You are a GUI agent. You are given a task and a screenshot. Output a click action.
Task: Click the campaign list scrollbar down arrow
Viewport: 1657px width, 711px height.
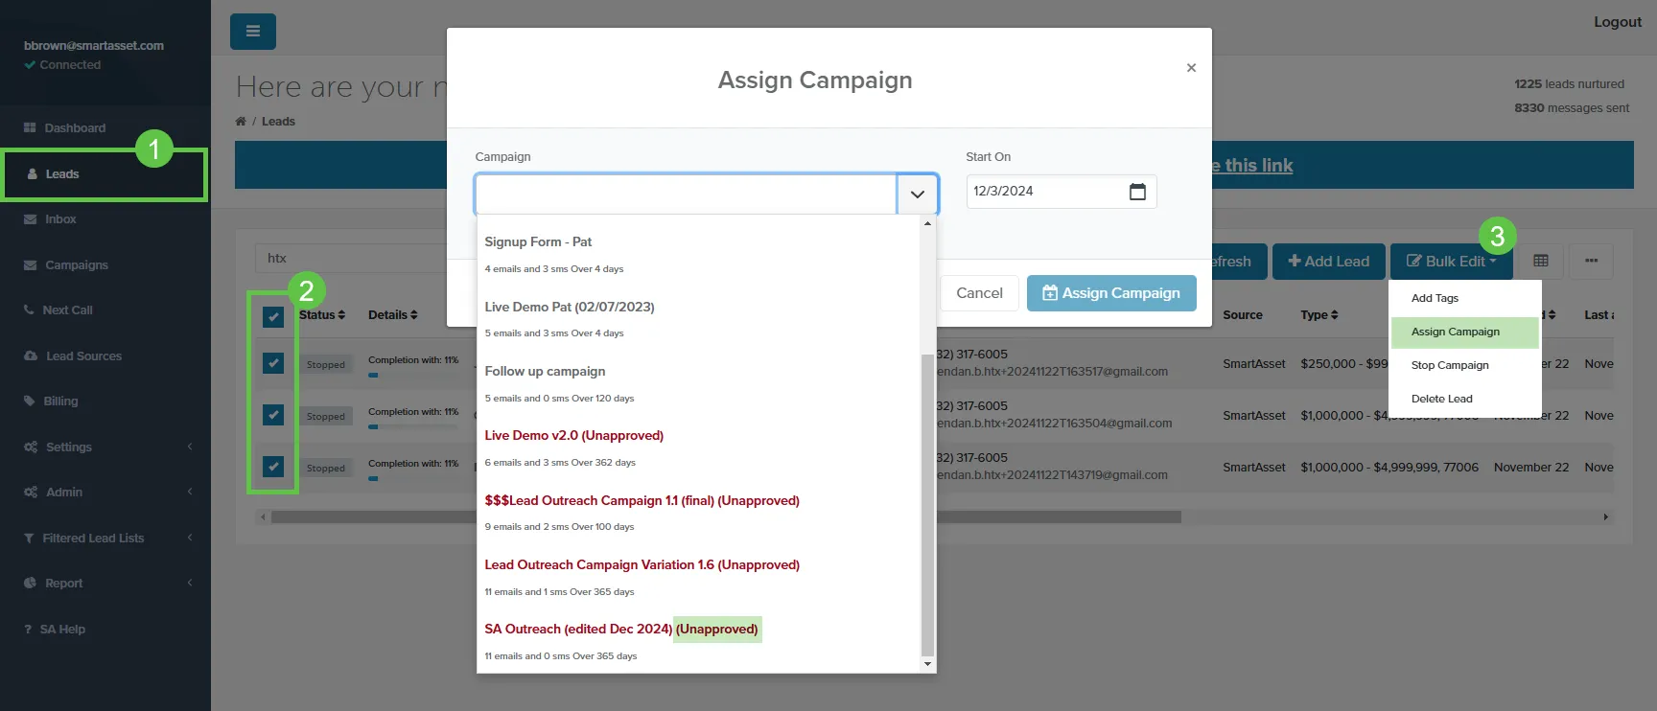[927, 664]
